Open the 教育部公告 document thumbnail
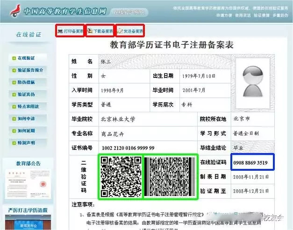Image resolution: width=293 pixels, height=230 pixels. 28,184
